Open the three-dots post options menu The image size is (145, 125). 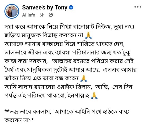(x=138, y=7)
